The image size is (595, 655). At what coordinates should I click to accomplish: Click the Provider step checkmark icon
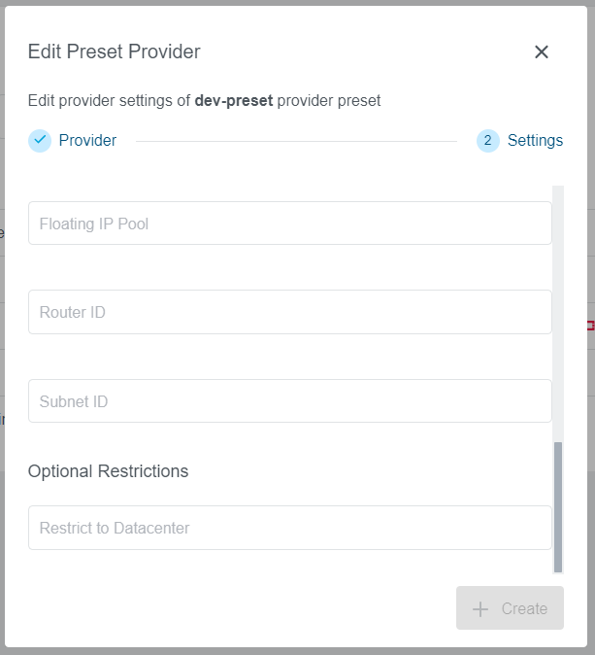[40, 140]
